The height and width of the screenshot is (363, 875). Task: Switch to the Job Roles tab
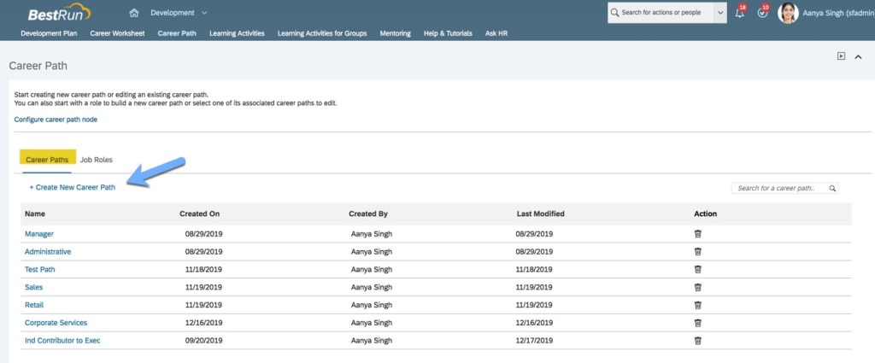tap(96, 160)
